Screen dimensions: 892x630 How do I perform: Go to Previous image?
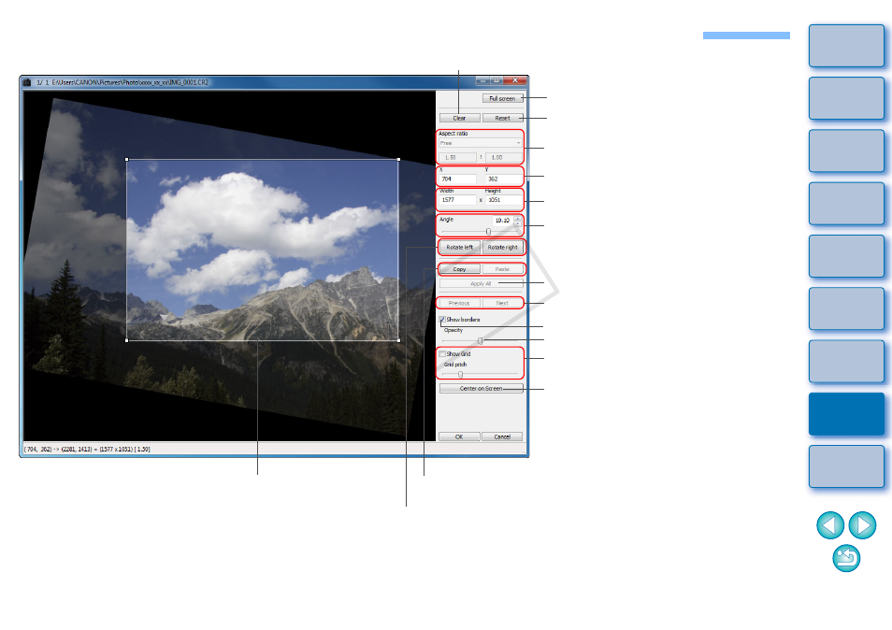(x=459, y=303)
